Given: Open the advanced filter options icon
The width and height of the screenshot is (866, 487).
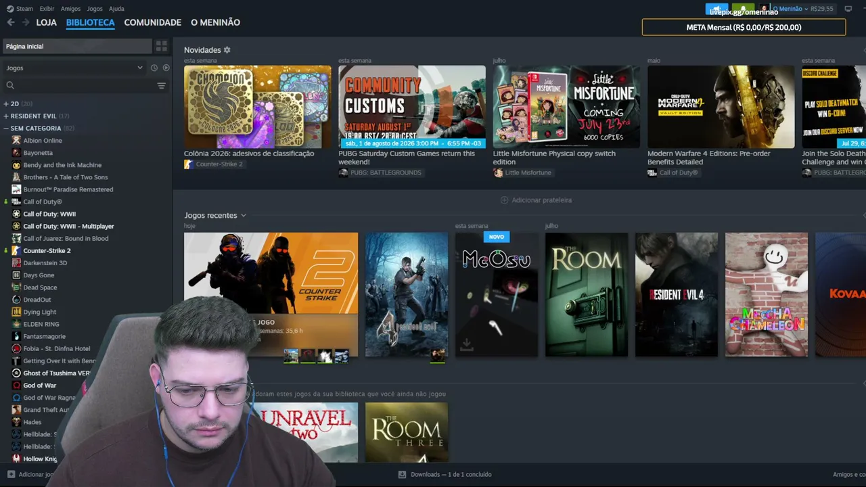Looking at the screenshot, I should pyautogui.click(x=161, y=85).
